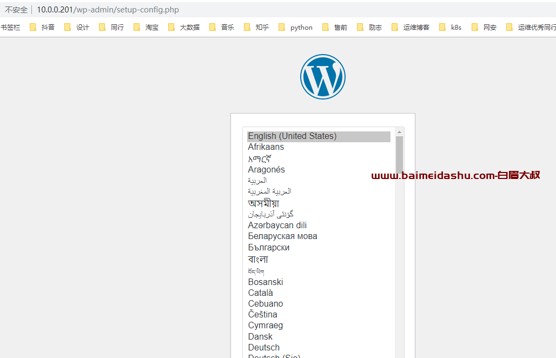Select the Bengali বাংলা language option
The height and width of the screenshot is (358, 556).
click(319, 259)
